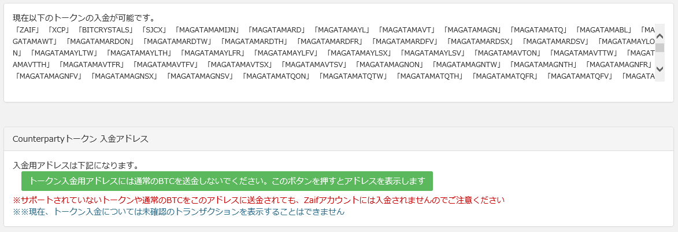Click the token list scroll-down arrow
Viewport: 678px width, 232px height.
coord(660,69)
